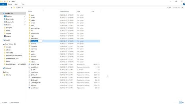Screen dimensions: 185x104
Task: Click in the New folder rename field
Action: pyautogui.click(x=36, y=41)
